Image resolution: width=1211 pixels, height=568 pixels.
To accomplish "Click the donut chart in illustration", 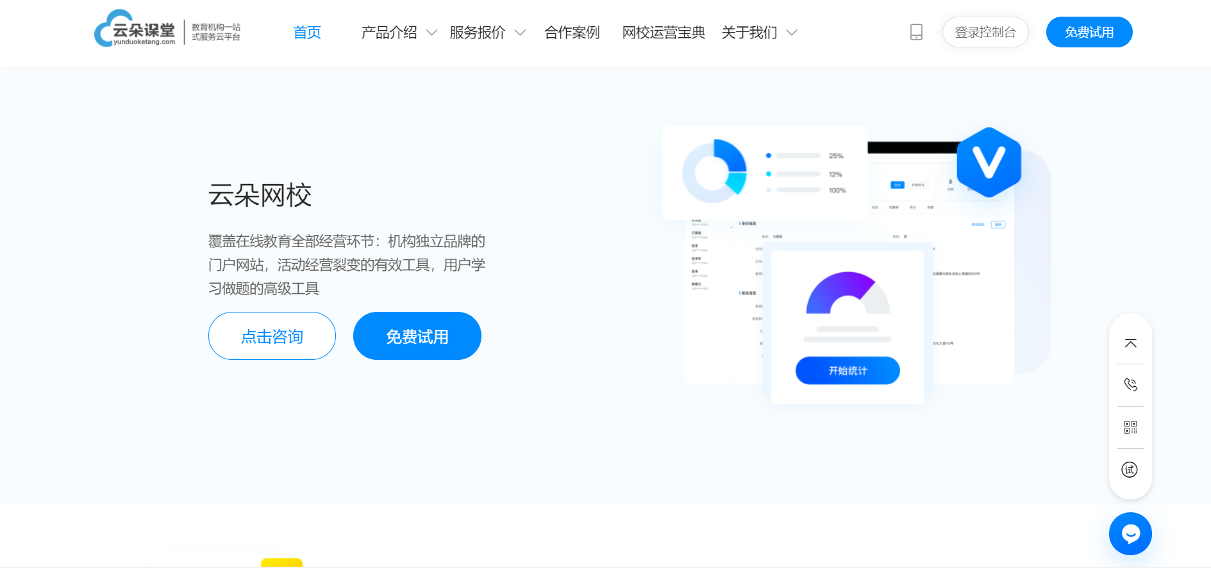I will pyautogui.click(x=715, y=172).
